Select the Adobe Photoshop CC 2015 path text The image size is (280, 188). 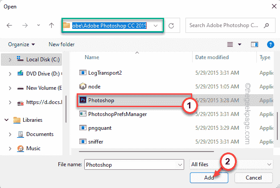110,26
